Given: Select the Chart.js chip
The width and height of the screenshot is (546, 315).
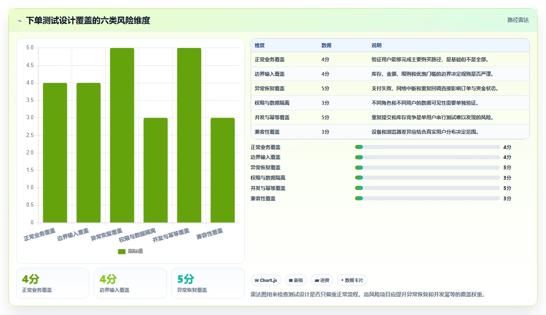Looking at the screenshot, I should (266, 280).
